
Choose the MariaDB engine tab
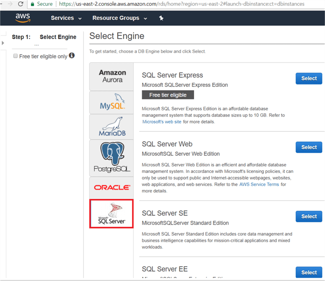click(x=112, y=127)
